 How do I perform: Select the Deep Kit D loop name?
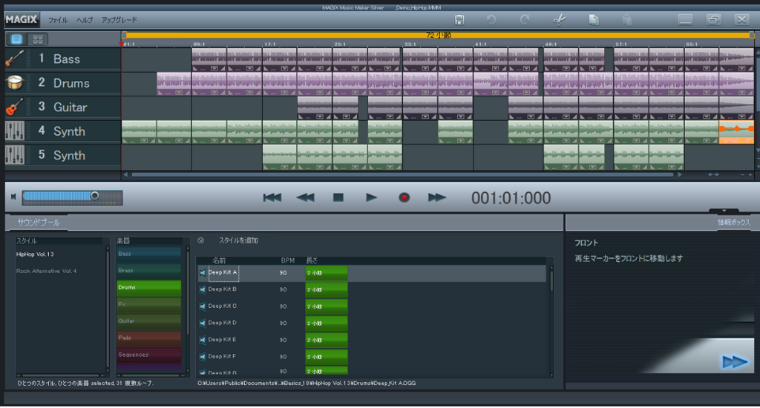(x=223, y=323)
